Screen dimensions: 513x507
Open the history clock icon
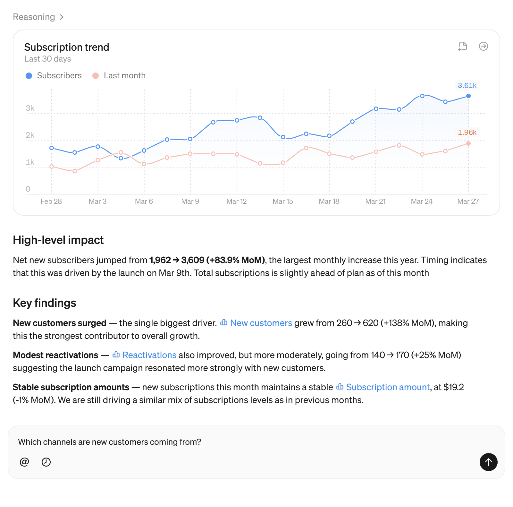click(x=46, y=462)
